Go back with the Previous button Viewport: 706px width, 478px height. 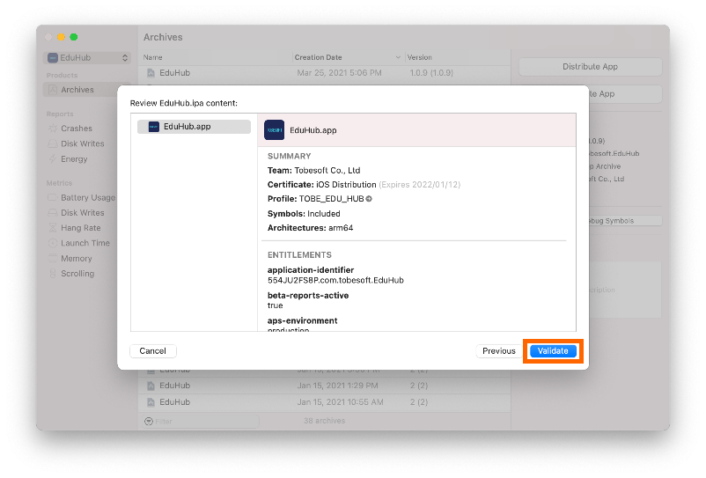498,351
